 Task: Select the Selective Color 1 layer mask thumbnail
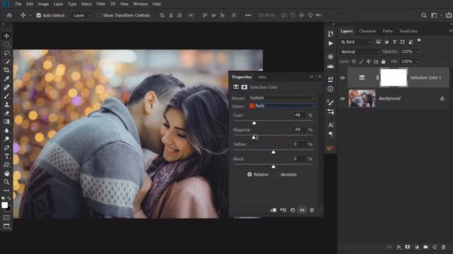click(x=394, y=78)
